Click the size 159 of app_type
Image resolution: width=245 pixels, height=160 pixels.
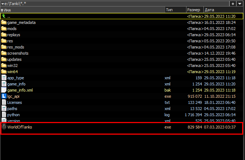coord(199,78)
